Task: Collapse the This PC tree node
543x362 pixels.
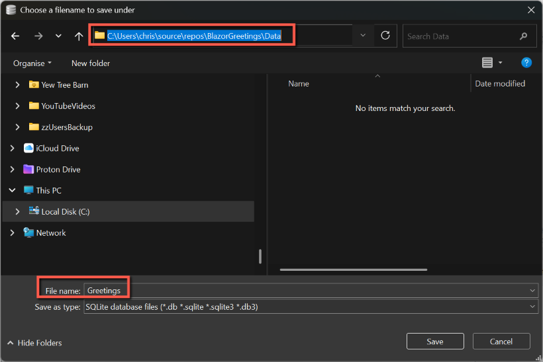Action: (12, 190)
